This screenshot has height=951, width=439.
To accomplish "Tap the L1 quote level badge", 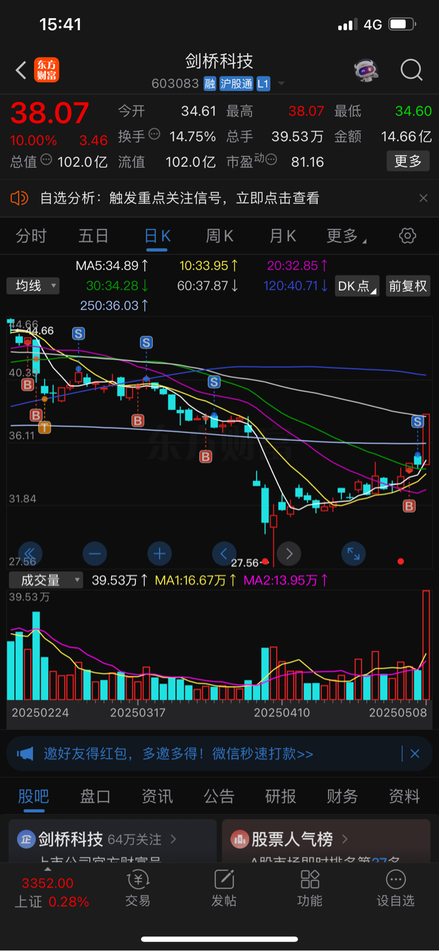I will click(263, 84).
